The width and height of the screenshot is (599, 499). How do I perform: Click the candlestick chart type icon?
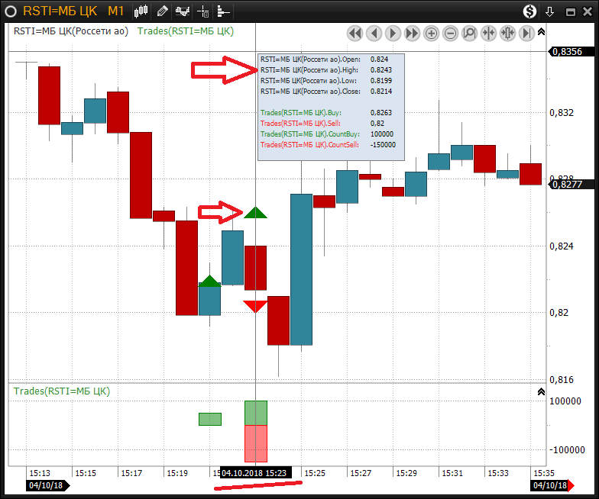pos(141,11)
